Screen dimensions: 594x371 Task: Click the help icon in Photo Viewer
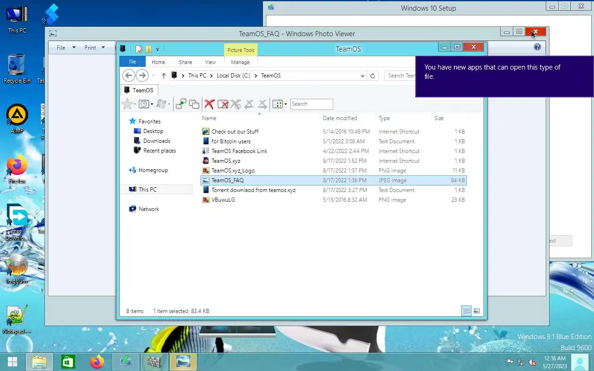tap(537, 47)
